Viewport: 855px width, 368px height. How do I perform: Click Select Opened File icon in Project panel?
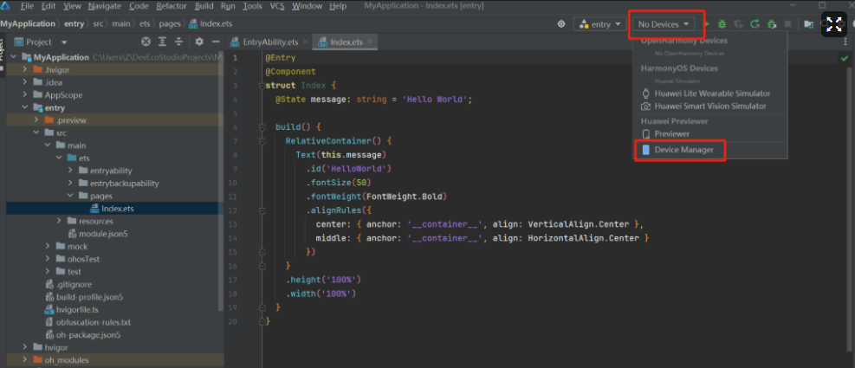146,42
